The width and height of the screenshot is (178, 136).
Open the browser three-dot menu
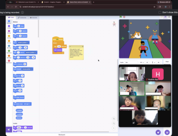click(x=169, y=7)
